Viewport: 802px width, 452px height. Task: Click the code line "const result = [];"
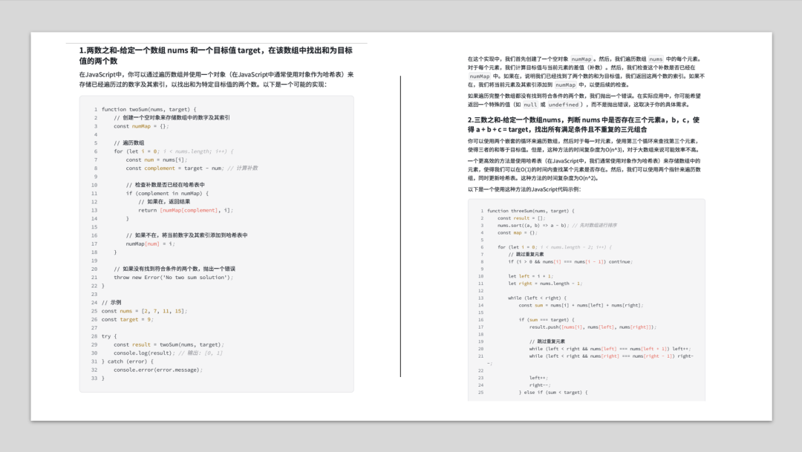(x=522, y=218)
